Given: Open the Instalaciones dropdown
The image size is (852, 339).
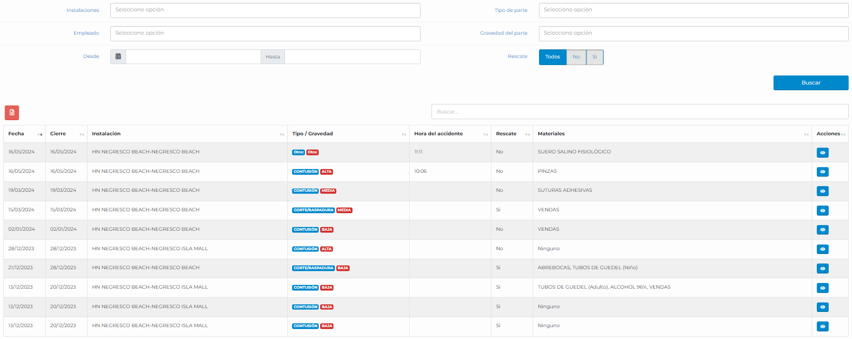Looking at the screenshot, I should (x=265, y=10).
